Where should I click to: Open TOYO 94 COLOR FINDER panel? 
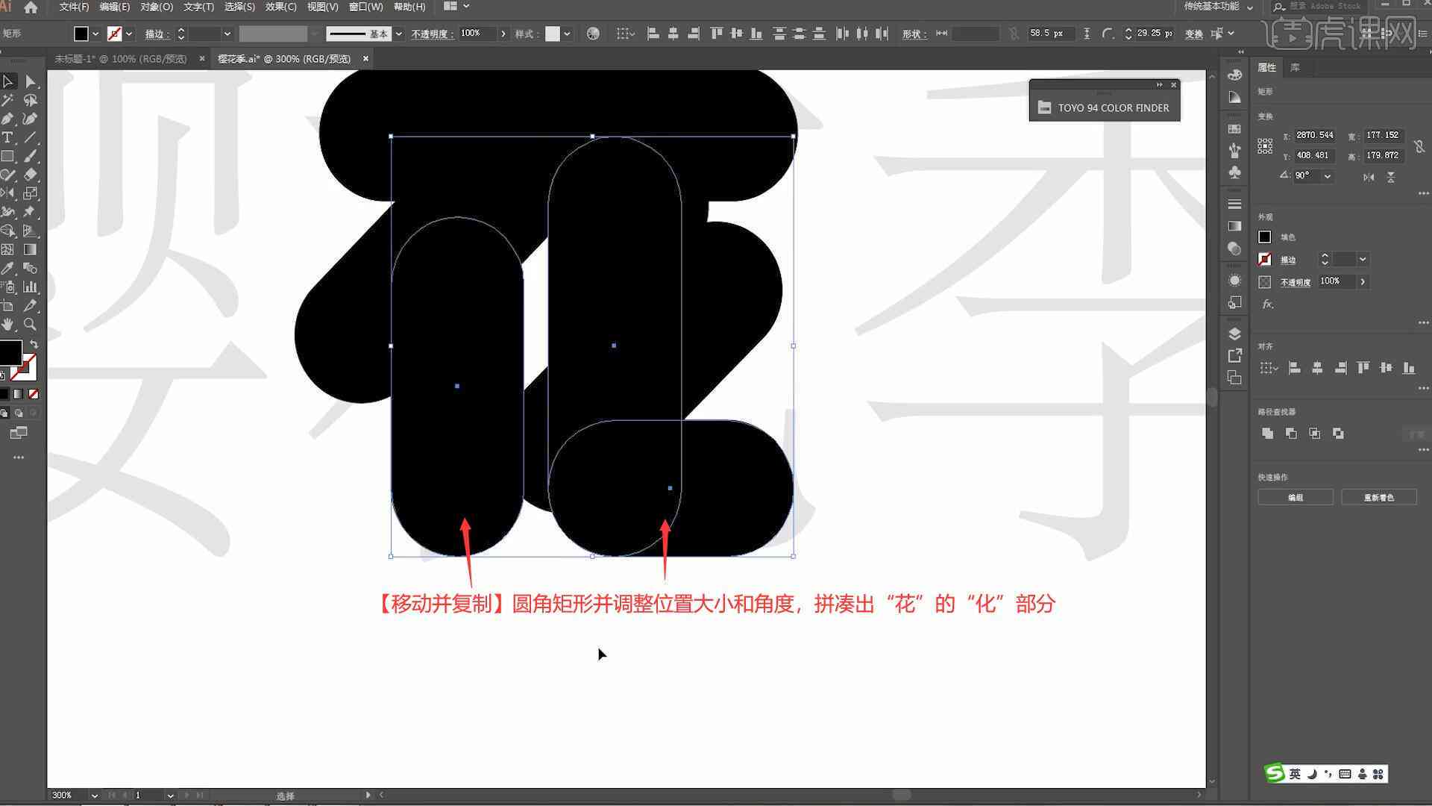(x=1105, y=107)
